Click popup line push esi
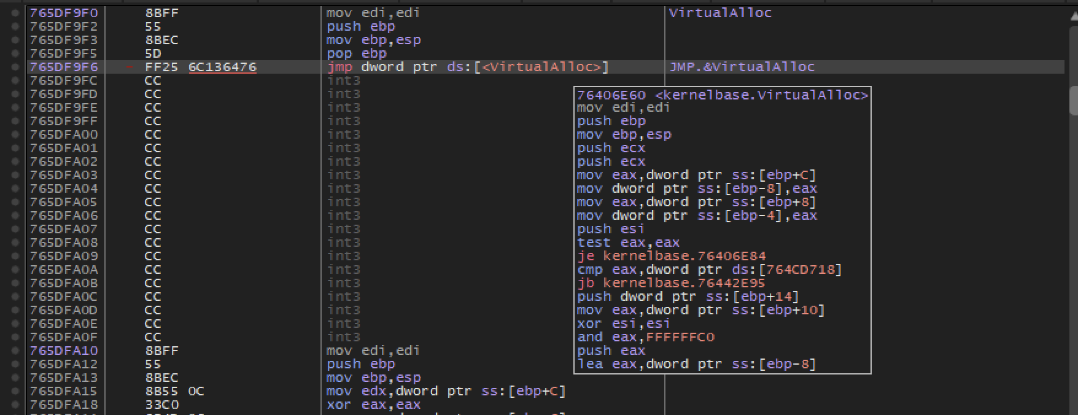 tap(611, 229)
